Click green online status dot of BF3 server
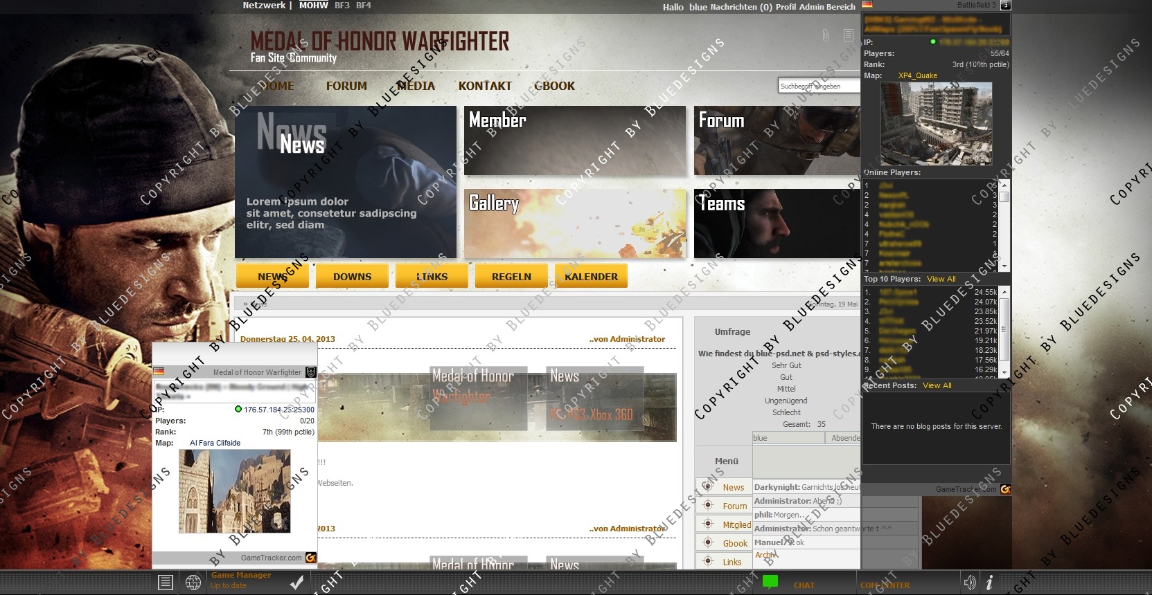Viewport: 1152px width, 595px height. 933,42
